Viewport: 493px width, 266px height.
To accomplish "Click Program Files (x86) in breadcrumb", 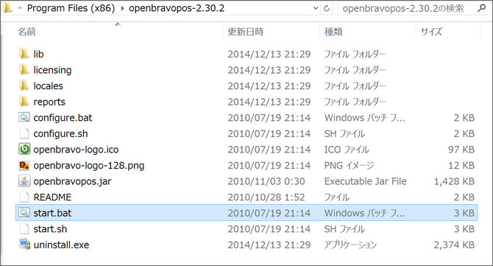I will coord(71,8).
